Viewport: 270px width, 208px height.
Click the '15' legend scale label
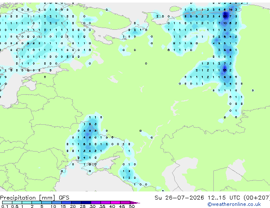click(63, 206)
